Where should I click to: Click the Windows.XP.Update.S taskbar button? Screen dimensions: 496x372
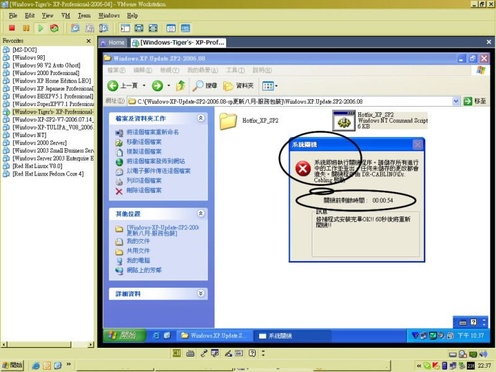215,335
